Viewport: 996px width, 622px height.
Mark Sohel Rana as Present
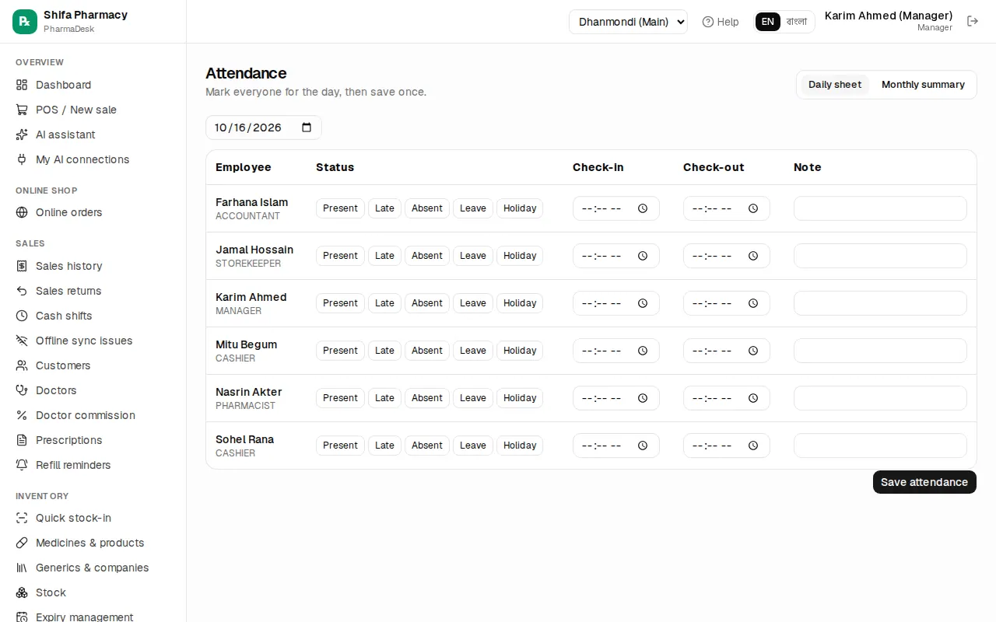[340, 446]
